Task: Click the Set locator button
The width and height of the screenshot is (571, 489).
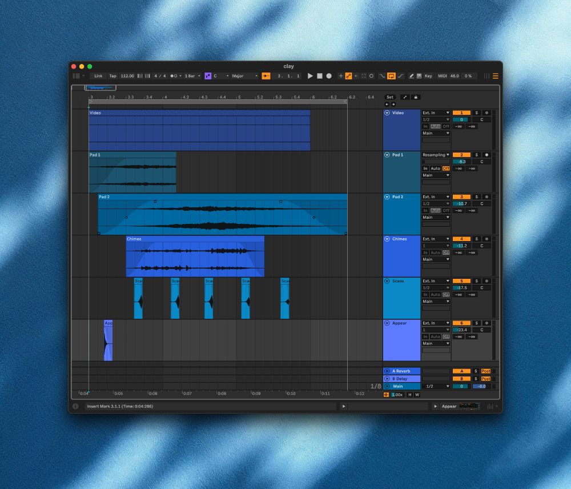Action: pos(390,97)
